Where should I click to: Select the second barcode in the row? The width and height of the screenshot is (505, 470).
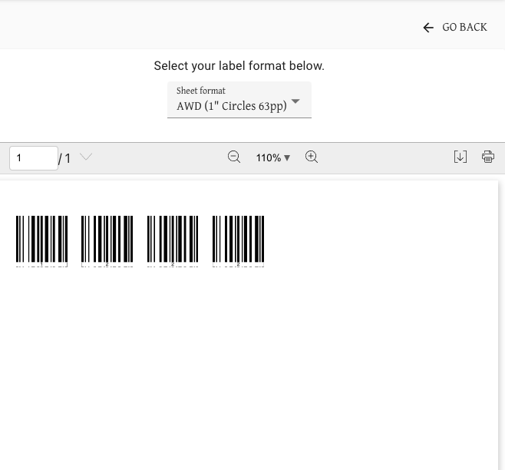[x=107, y=241]
